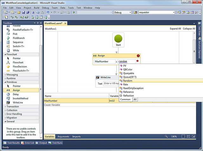Viewport: 203px width, 151px height.
Task: Open the Toolbox window position dropdown arrow
Action: [x=35, y=23]
